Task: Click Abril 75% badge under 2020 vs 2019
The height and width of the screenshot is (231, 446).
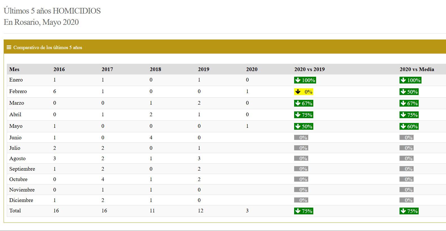Action: click(x=303, y=115)
